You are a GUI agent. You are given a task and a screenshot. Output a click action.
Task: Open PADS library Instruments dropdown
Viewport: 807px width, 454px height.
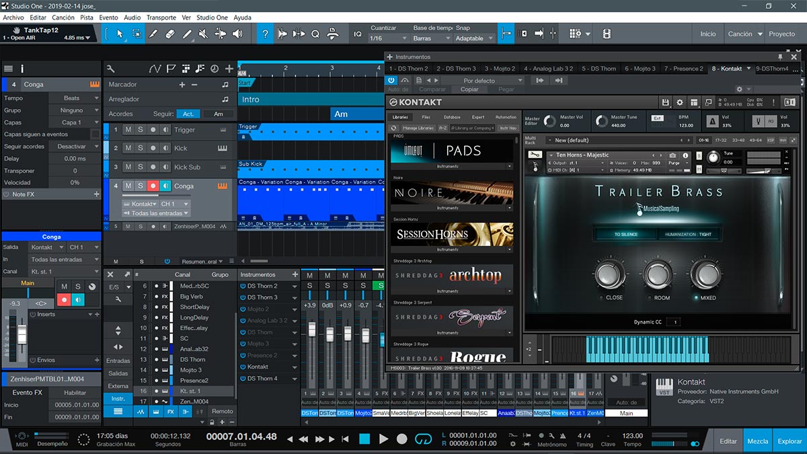pyautogui.click(x=452, y=166)
